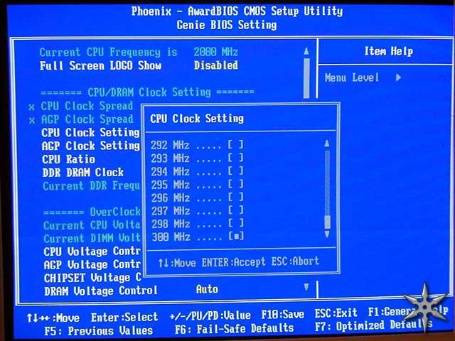Click ENTER:Accept hint in popup
This screenshot has width=455, height=341.
[x=234, y=262]
